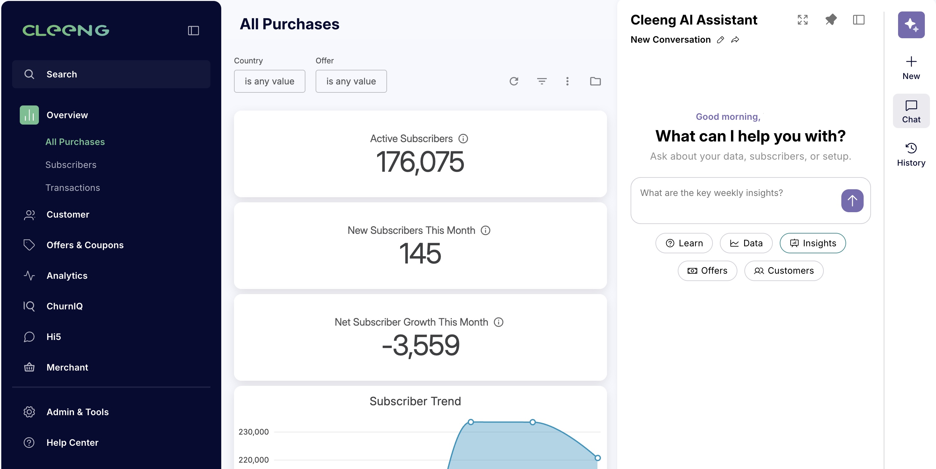The height and width of the screenshot is (469, 936).
Task: Click the Overview bar chart icon
Action: point(29,115)
